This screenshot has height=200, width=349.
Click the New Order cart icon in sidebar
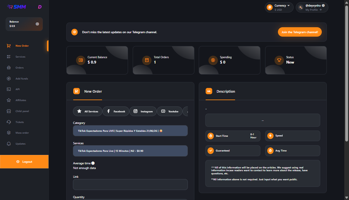[x=9, y=46]
